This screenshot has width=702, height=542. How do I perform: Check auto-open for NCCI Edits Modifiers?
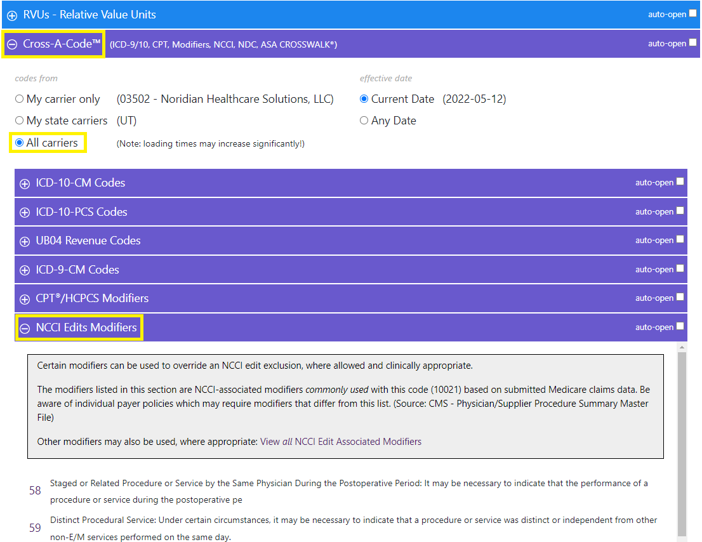[680, 326]
